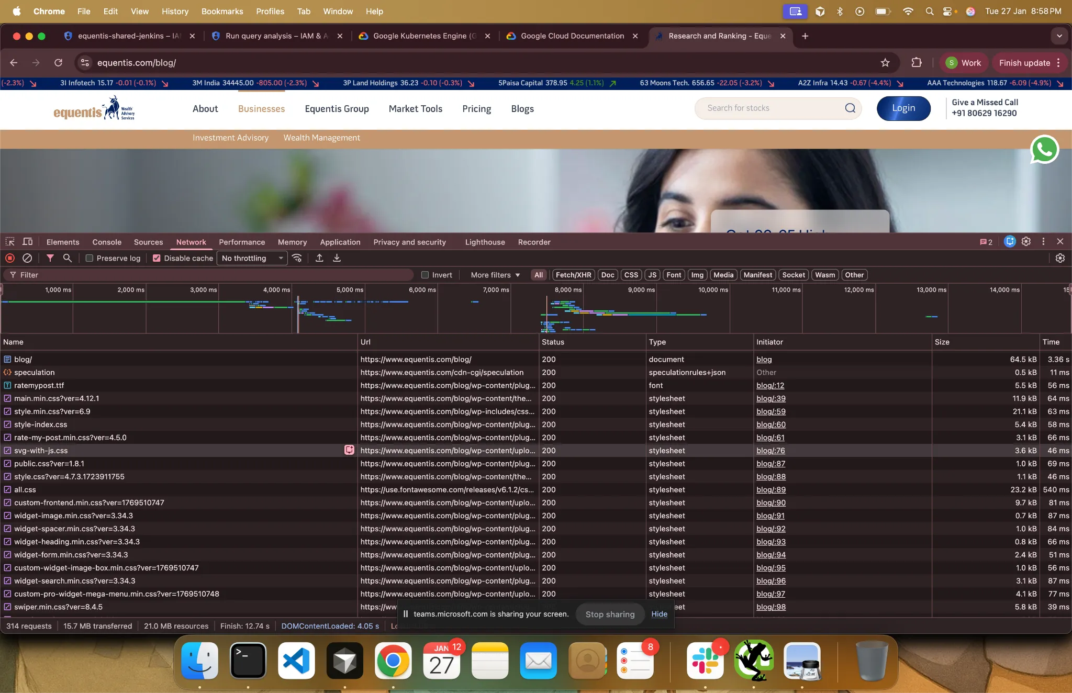Open the Lighthouse tab
Viewport: 1072px width, 693px height.
click(x=485, y=242)
